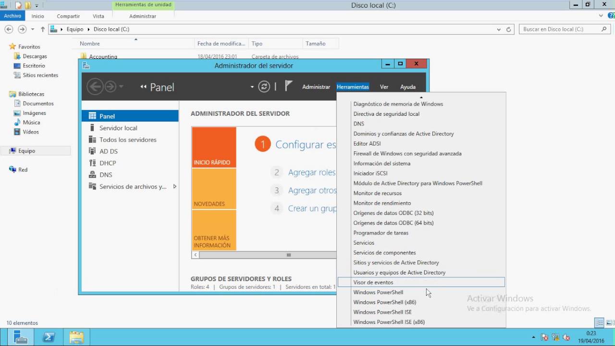The image size is (615, 346).
Task: Customize the quick access toolbar dropdown
Action: pos(37,6)
